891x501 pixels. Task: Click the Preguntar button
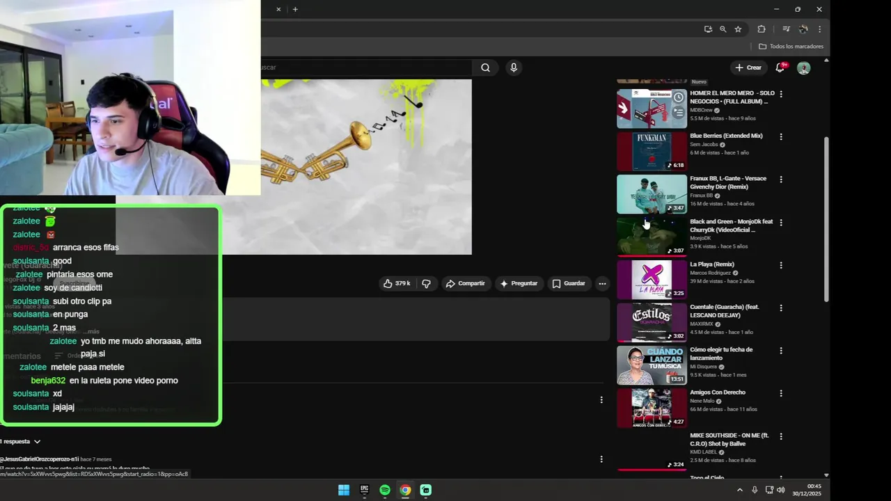(x=519, y=283)
